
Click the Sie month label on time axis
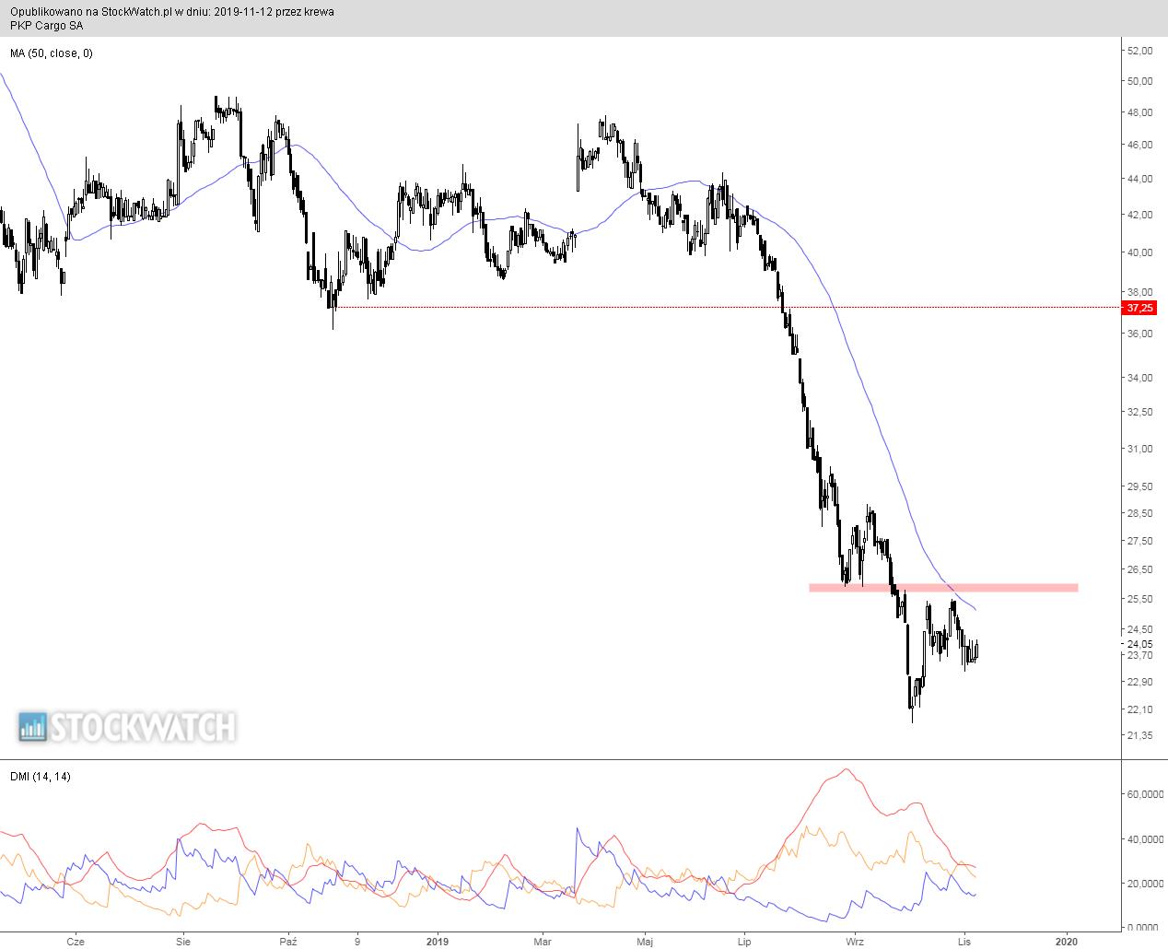(x=183, y=942)
